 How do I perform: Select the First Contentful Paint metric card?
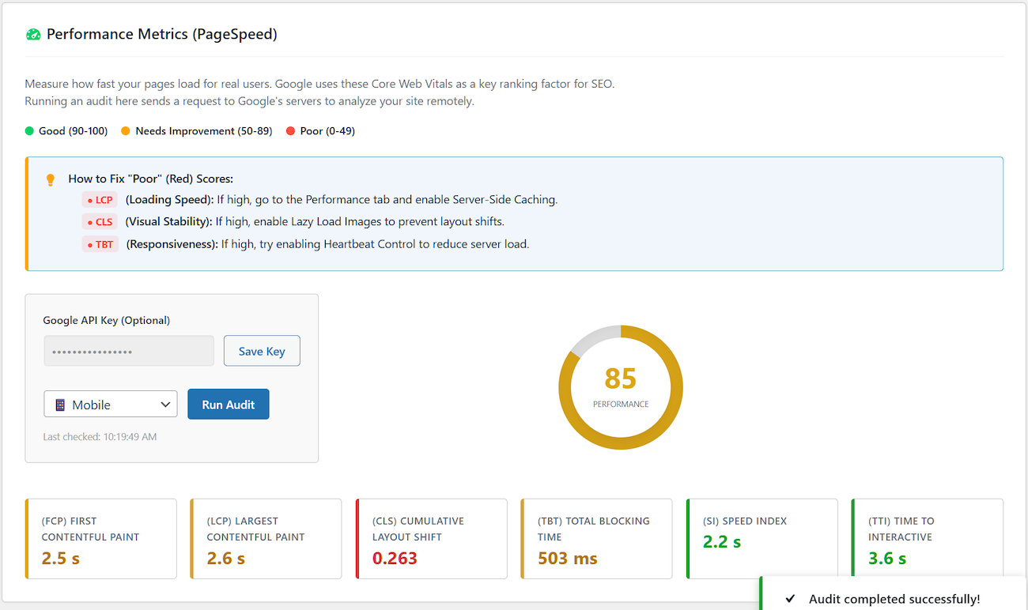point(100,539)
